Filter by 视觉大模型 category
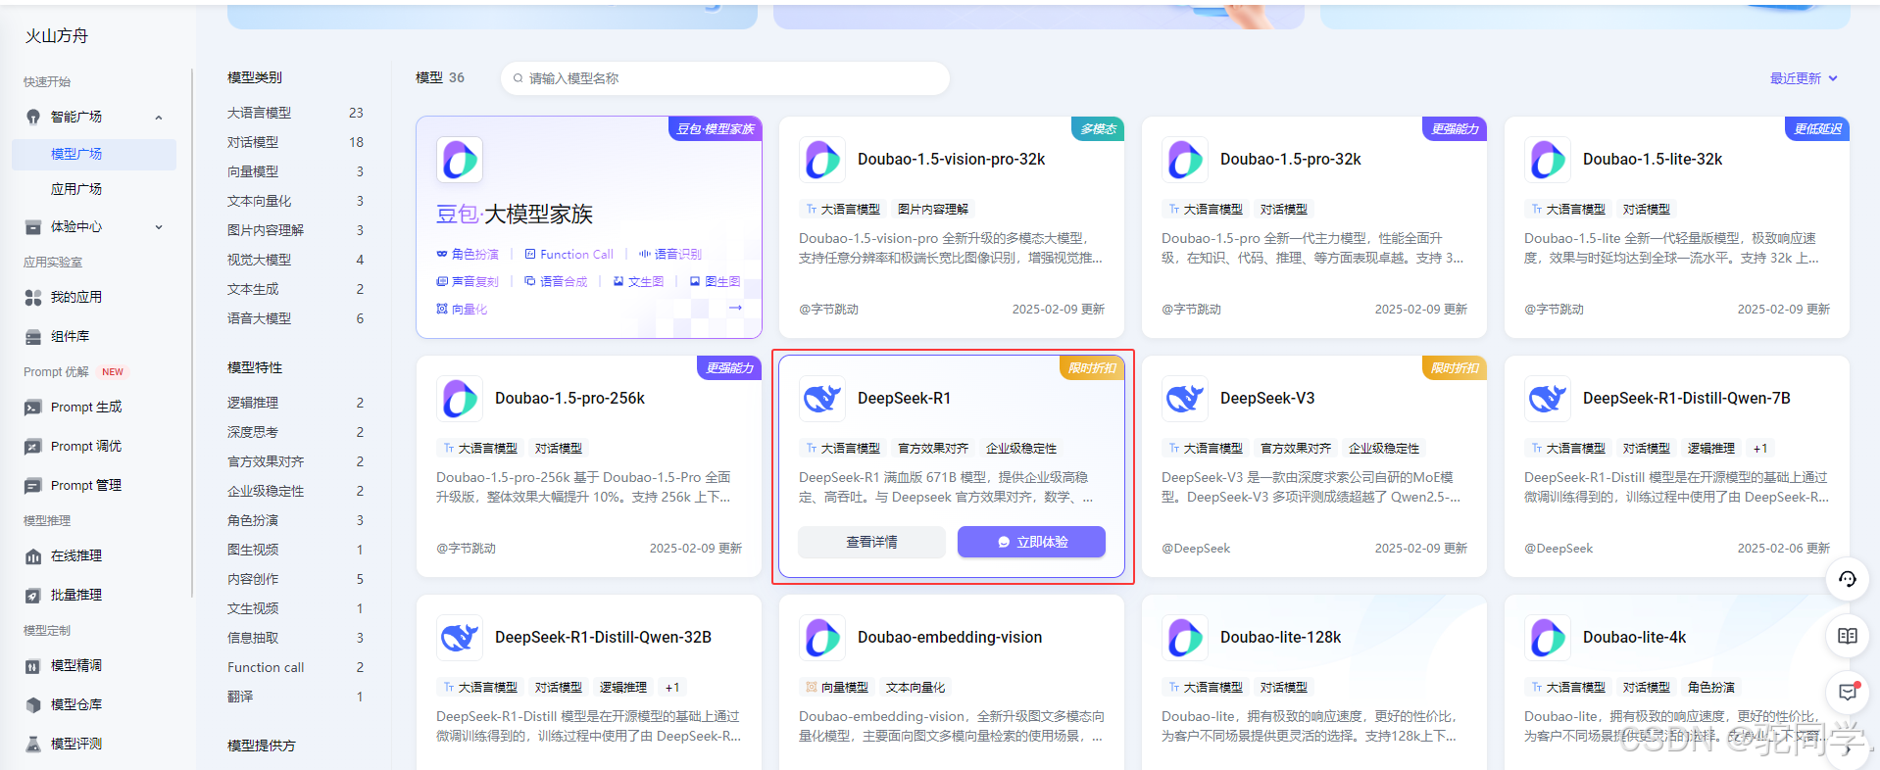The width and height of the screenshot is (1880, 770). pos(295,260)
